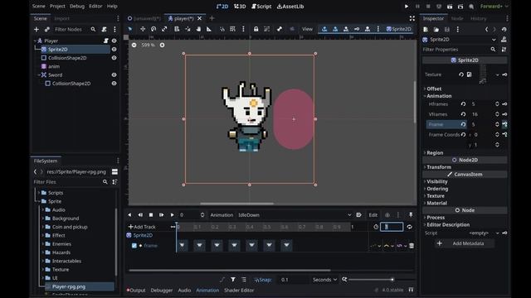Select the anim node in scene tree

[54, 66]
